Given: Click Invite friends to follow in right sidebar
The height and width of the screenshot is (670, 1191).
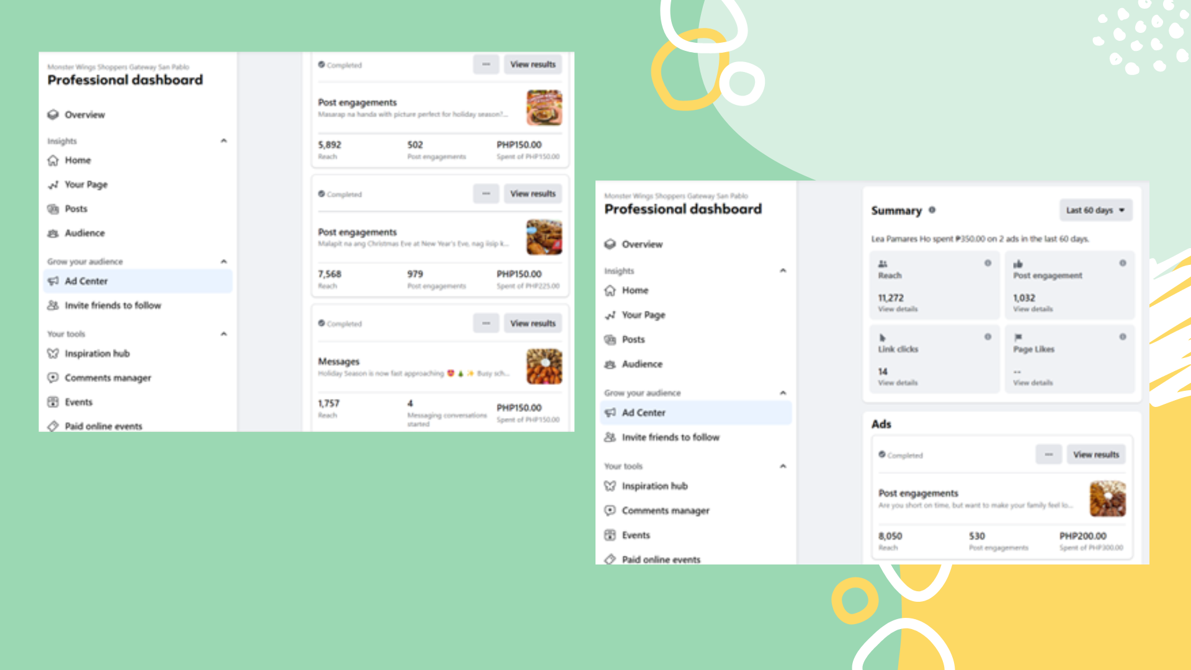Looking at the screenshot, I should 670,437.
